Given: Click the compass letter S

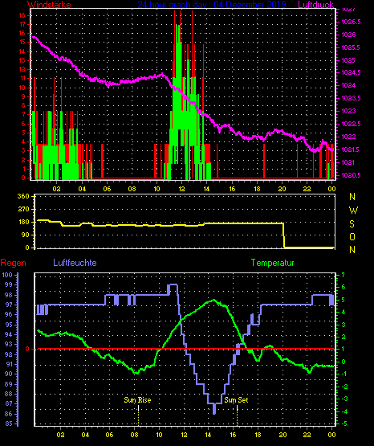Looking at the screenshot, I should pyautogui.click(x=352, y=224).
